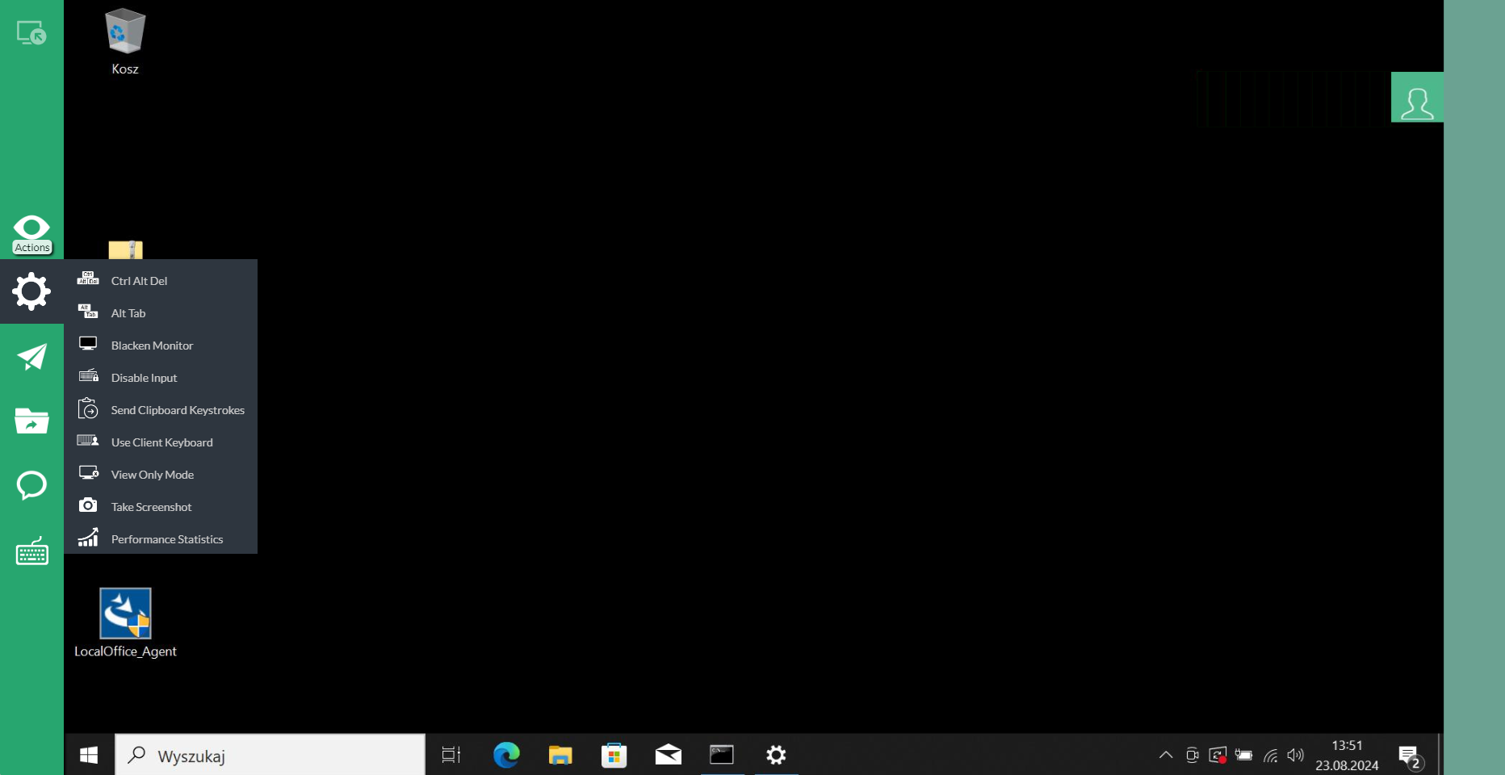The width and height of the screenshot is (1505, 775).
Task: Toggle Disable Input
Action: (144, 377)
